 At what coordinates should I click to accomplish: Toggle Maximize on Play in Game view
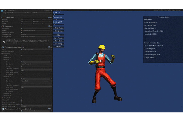[x=158, y=10]
